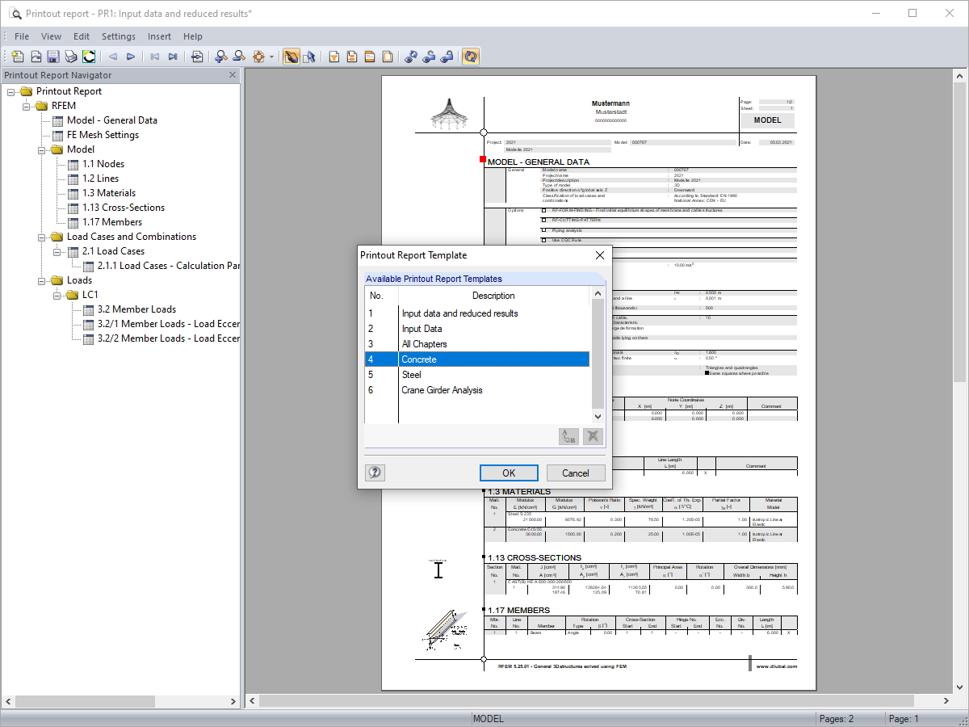Close the Printout Report Template dialog
The width and height of the screenshot is (969, 727).
[x=600, y=255]
